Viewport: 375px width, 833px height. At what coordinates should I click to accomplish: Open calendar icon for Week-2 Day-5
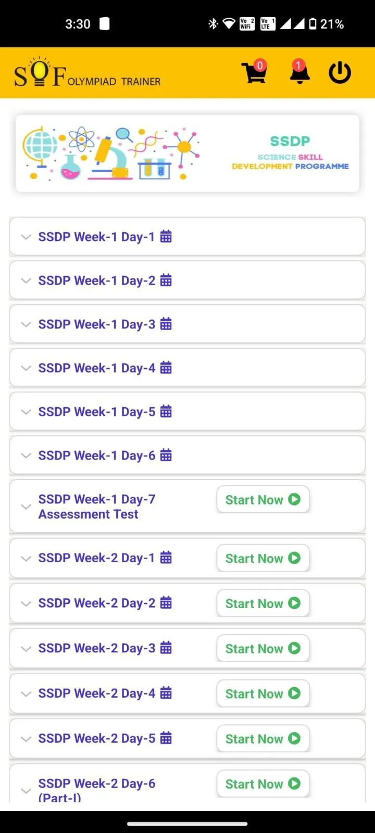coord(166,738)
